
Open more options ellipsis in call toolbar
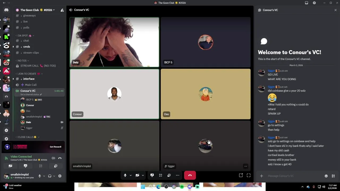(x=177, y=175)
